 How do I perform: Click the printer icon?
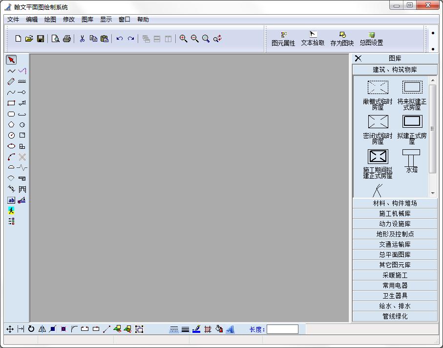click(x=67, y=39)
